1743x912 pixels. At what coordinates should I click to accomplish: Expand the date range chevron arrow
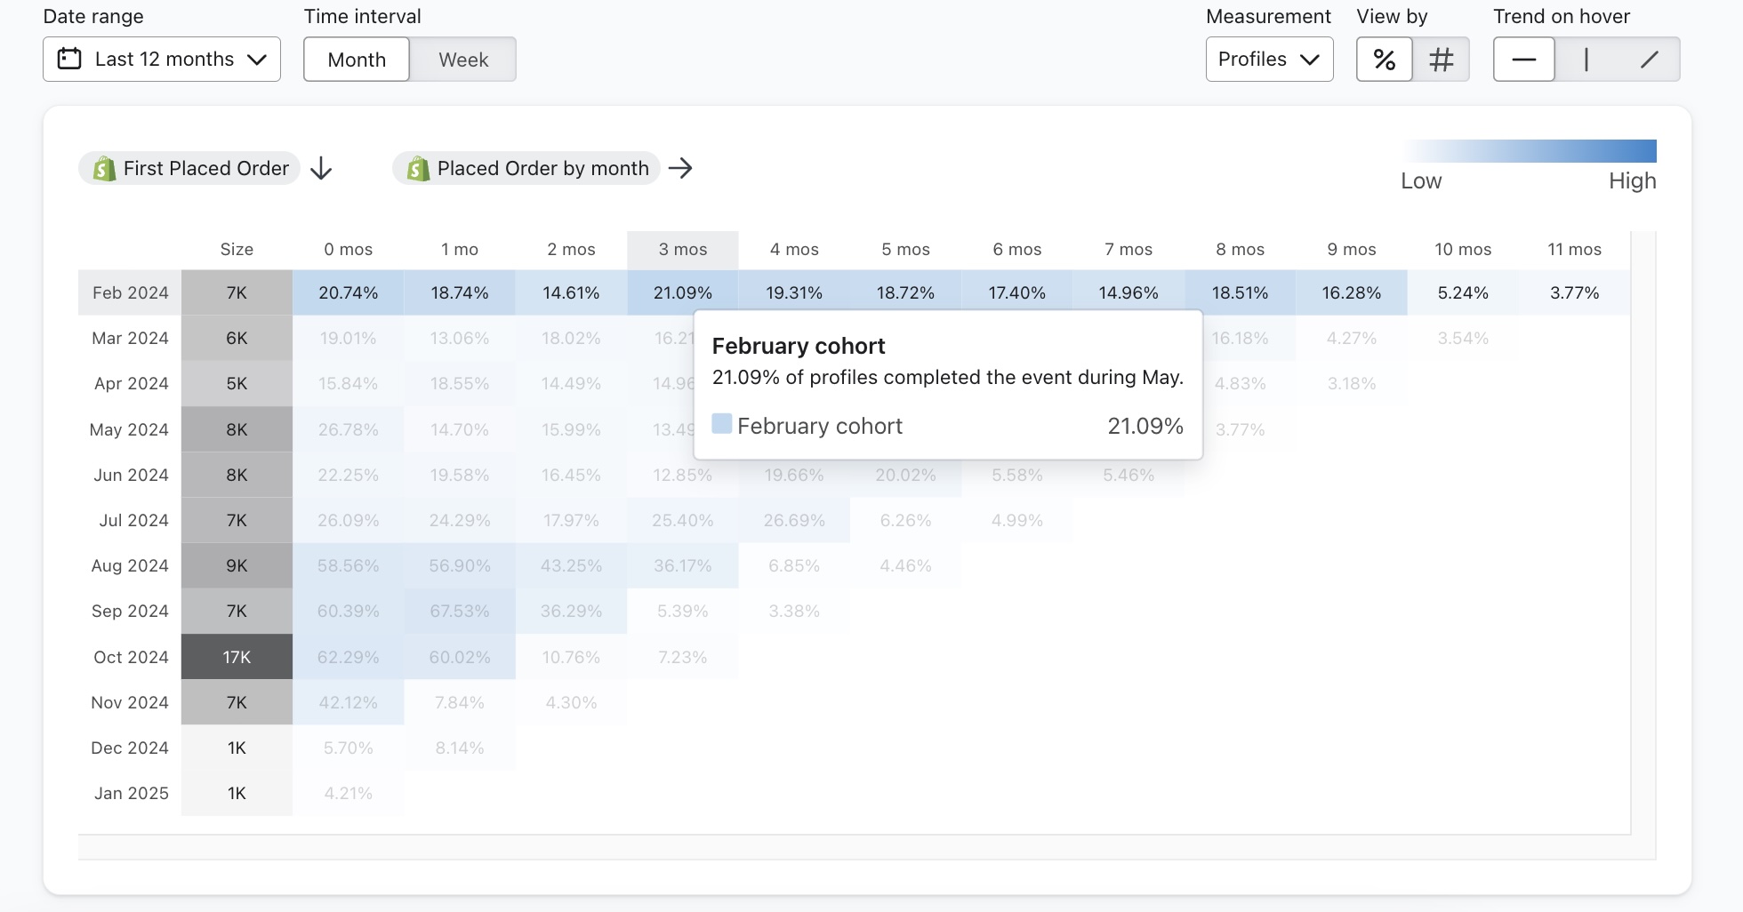[257, 60]
